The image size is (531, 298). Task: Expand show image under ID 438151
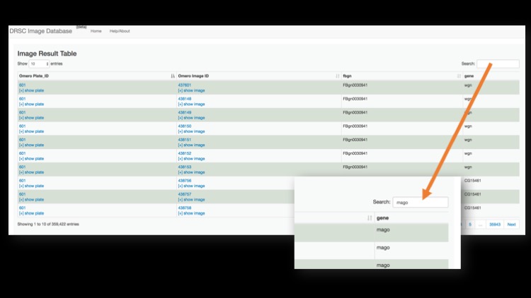coord(191,145)
